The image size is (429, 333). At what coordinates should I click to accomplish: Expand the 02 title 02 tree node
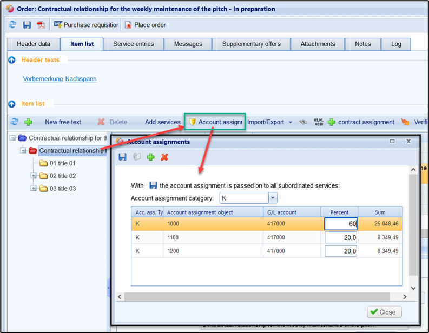tap(34, 176)
